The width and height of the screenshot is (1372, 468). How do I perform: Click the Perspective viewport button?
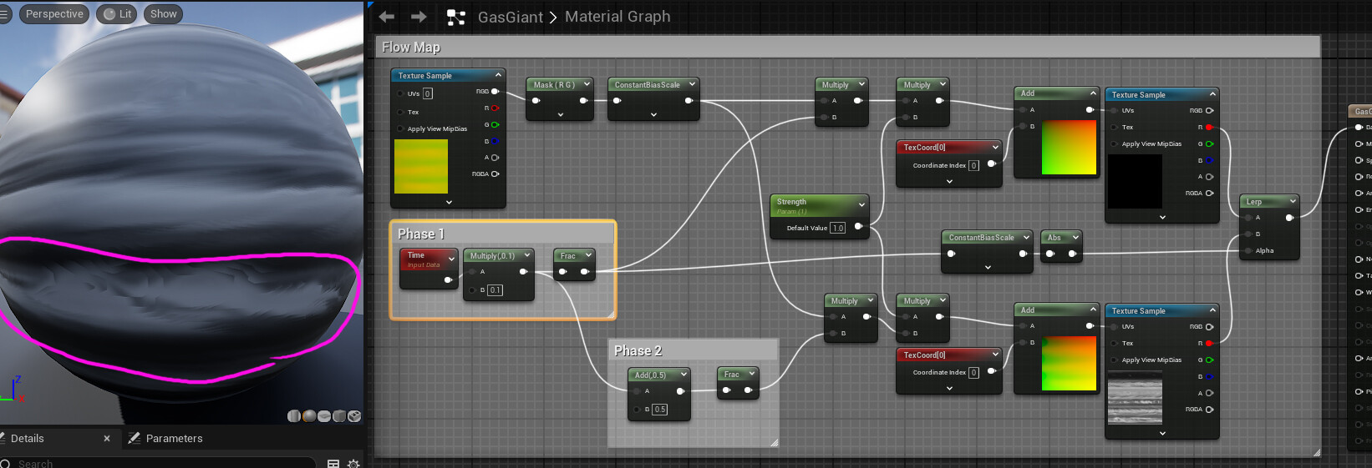click(x=54, y=14)
